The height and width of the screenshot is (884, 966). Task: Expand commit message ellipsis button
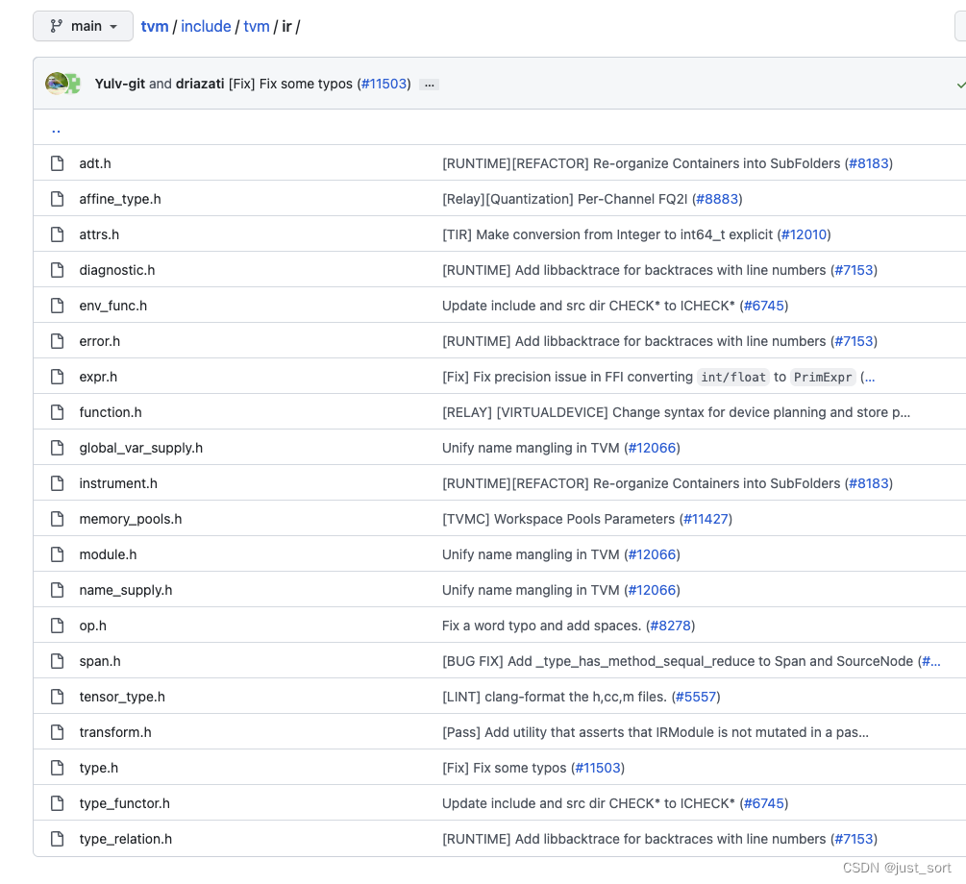coord(429,85)
